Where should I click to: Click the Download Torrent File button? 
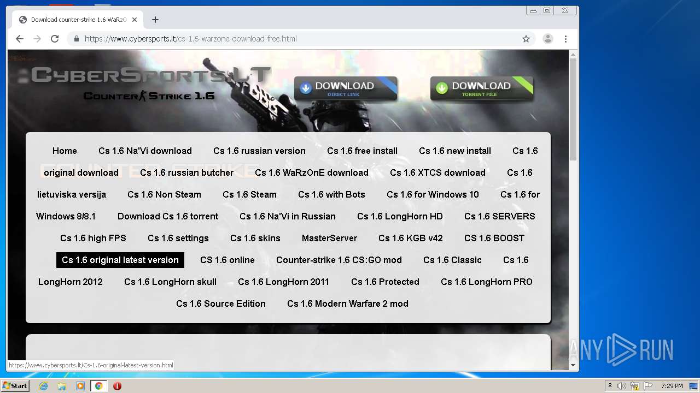[482, 88]
